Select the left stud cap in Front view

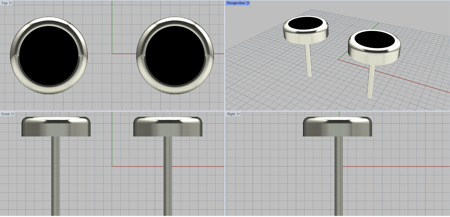tap(56, 127)
